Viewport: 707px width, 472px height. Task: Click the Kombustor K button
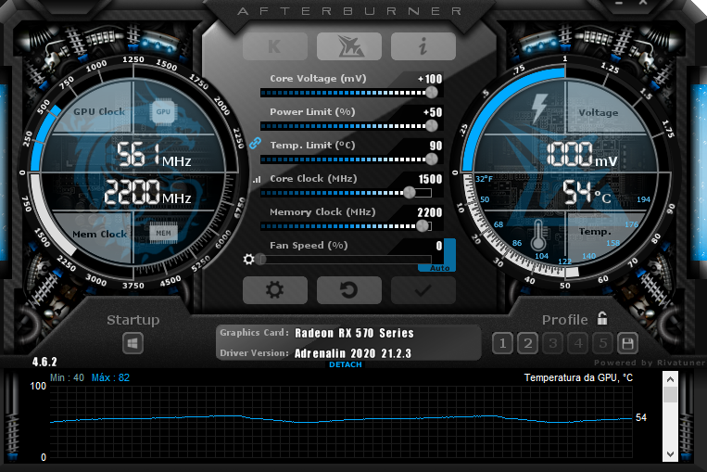(275, 46)
